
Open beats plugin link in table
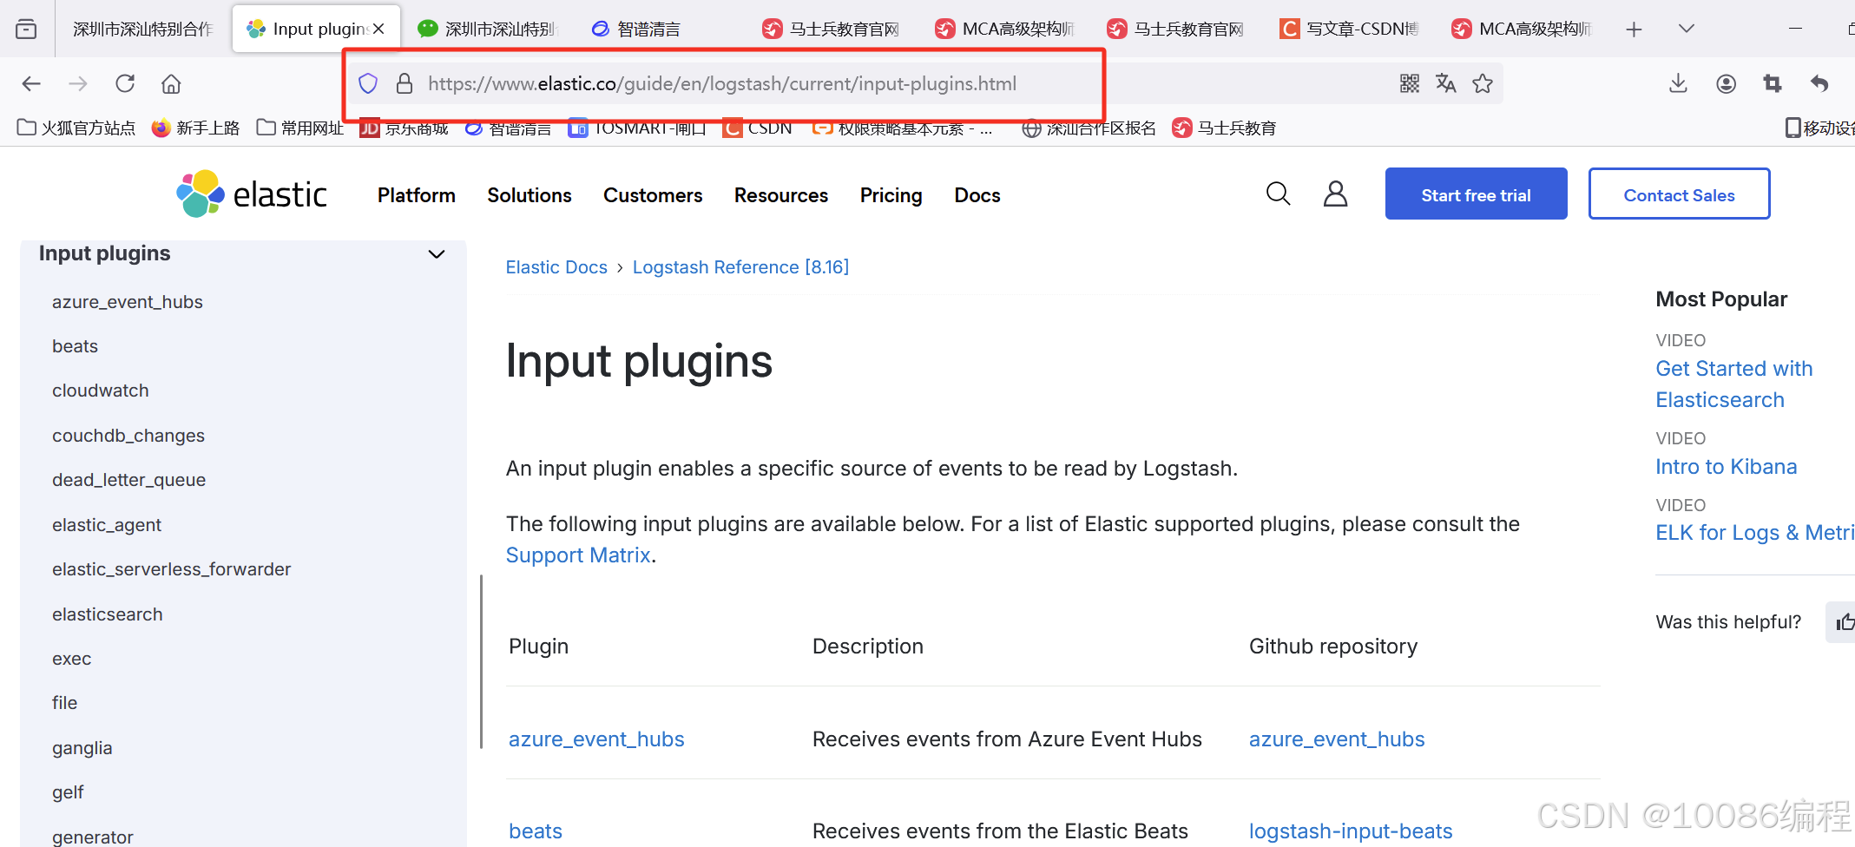tap(536, 831)
